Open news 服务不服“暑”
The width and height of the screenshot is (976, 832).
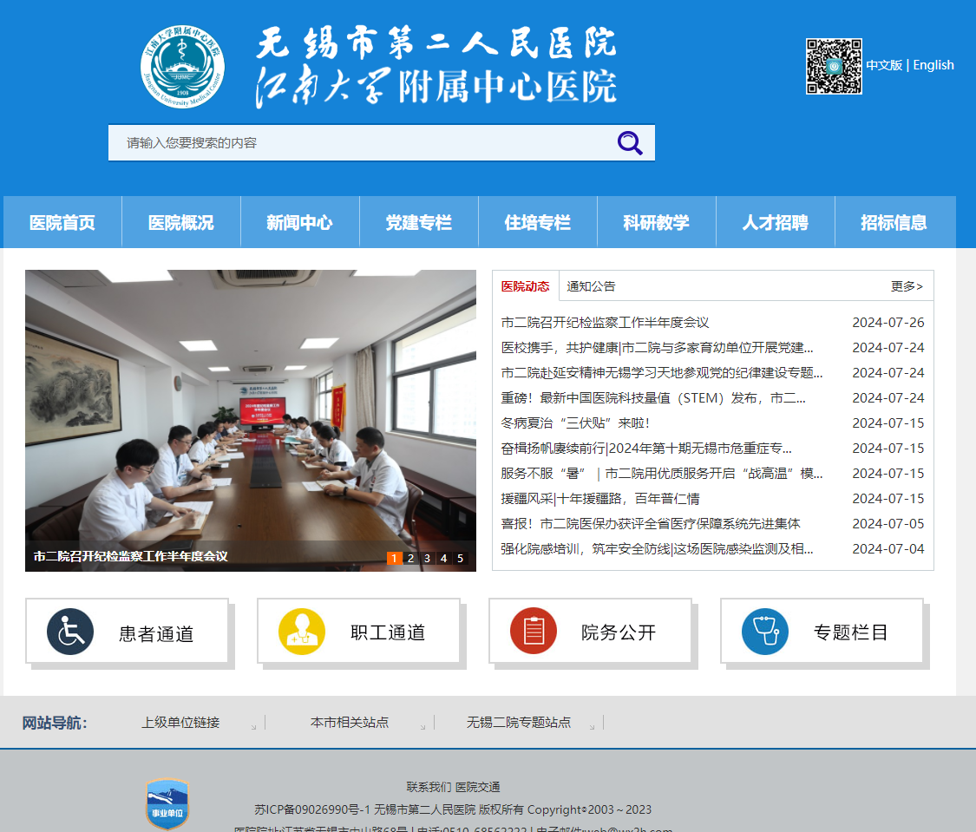tap(662, 474)
